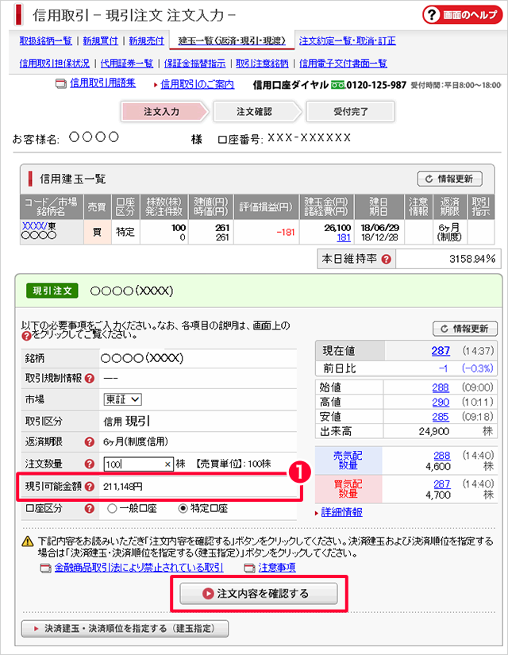Click 情報更新 button in 信用建玉一覧 header

pyautogui.click(x=449, y=179)
